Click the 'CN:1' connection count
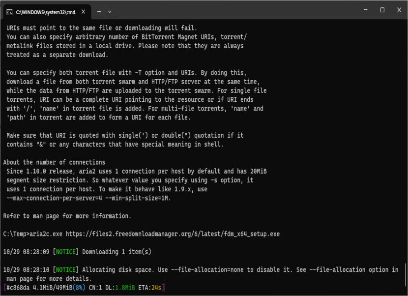Screen dimensions: 408x296 95,288
